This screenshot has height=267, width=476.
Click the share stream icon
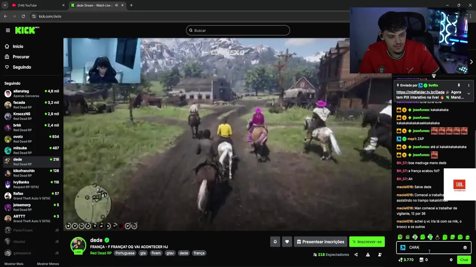pos(356,255)
